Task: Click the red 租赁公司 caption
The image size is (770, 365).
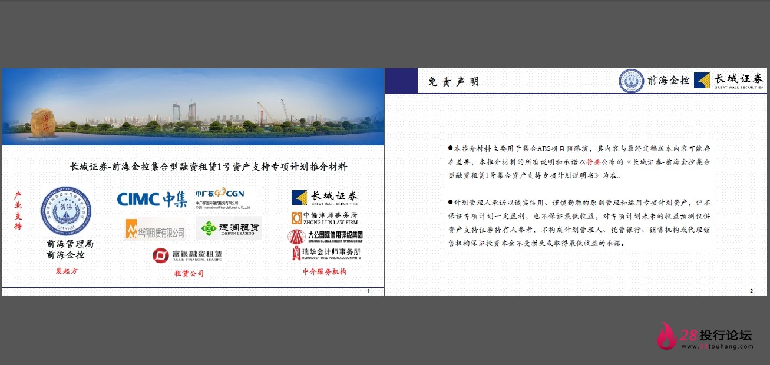Action: 189,273
